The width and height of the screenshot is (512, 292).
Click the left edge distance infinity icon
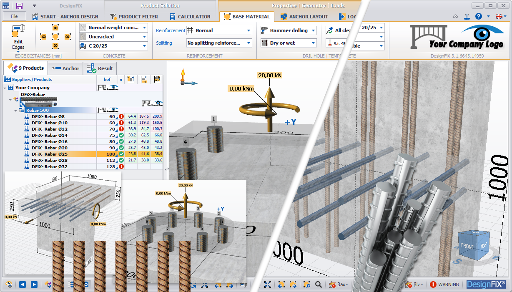coord(43,37)
